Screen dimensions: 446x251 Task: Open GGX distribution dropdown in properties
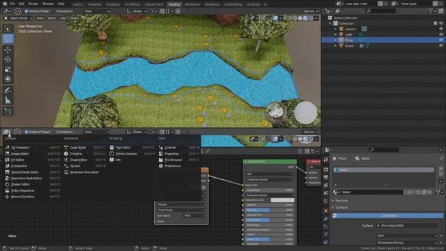[407, 236]
